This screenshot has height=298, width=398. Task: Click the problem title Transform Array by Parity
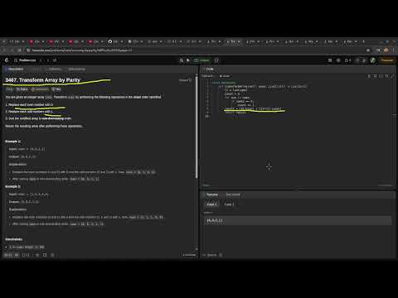point(42,80)
